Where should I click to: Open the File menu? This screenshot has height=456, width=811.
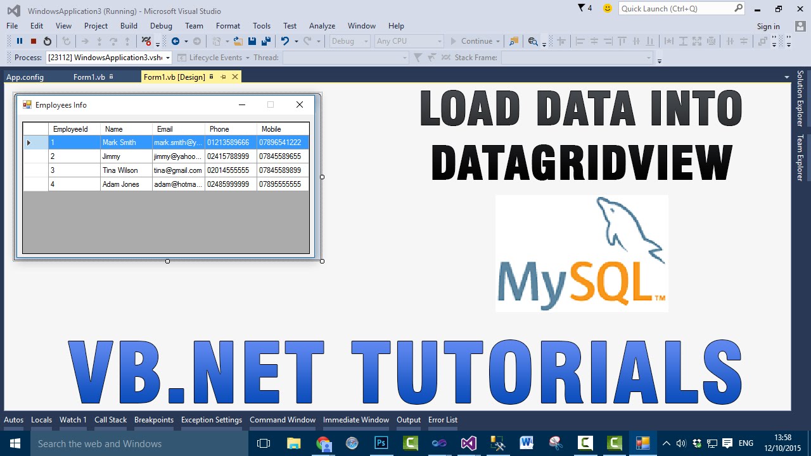pos(12,26)
